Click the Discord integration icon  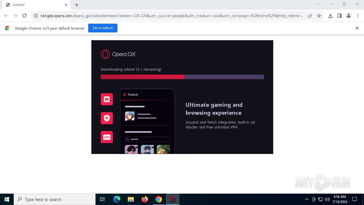(x=107, y=99)
